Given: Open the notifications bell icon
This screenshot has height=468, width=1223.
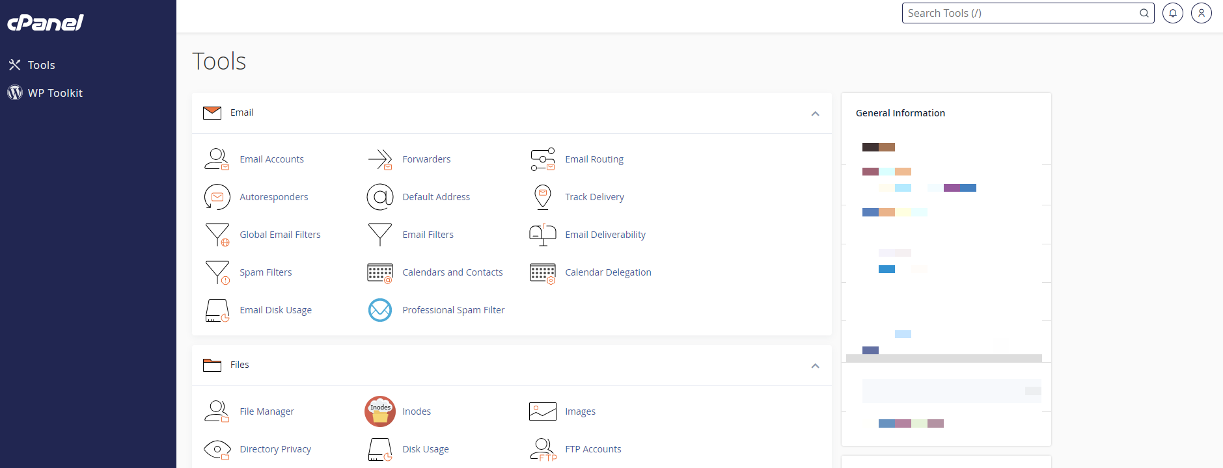Looking at the screenshot, I should (x=1172, y=13).
